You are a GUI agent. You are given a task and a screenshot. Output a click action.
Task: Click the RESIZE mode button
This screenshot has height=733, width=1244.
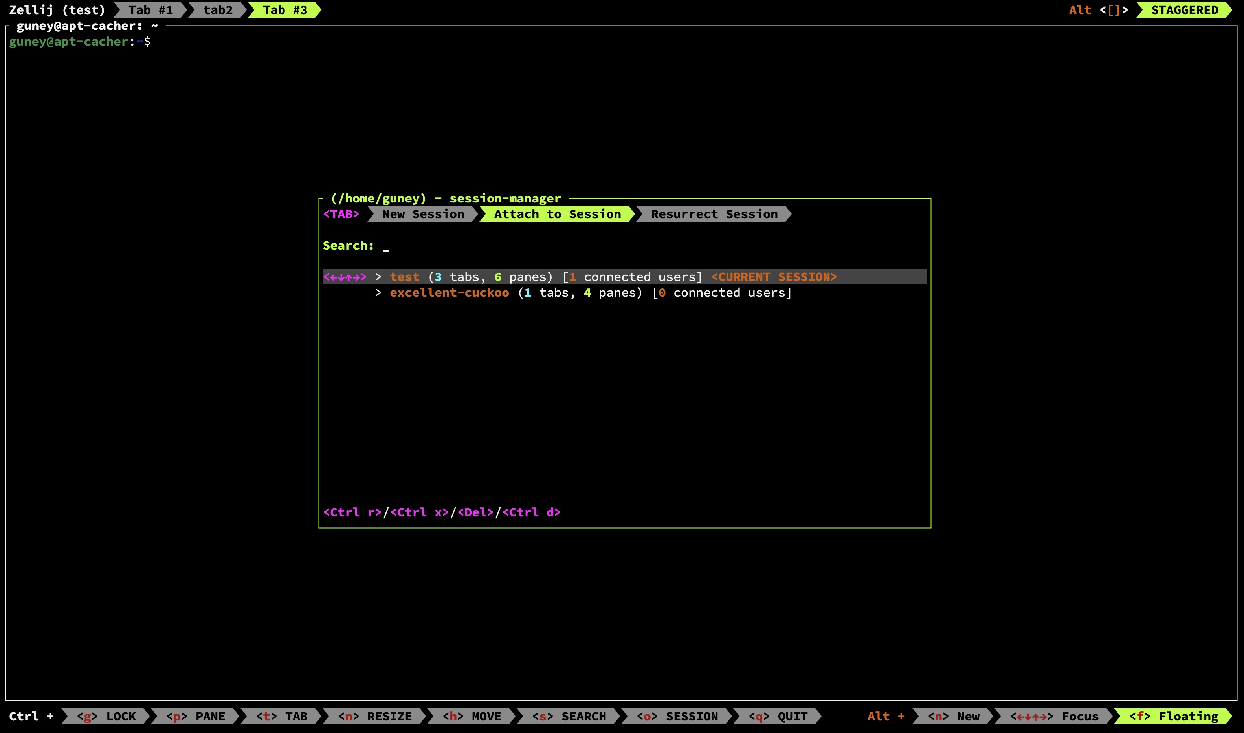pos(375,716)
